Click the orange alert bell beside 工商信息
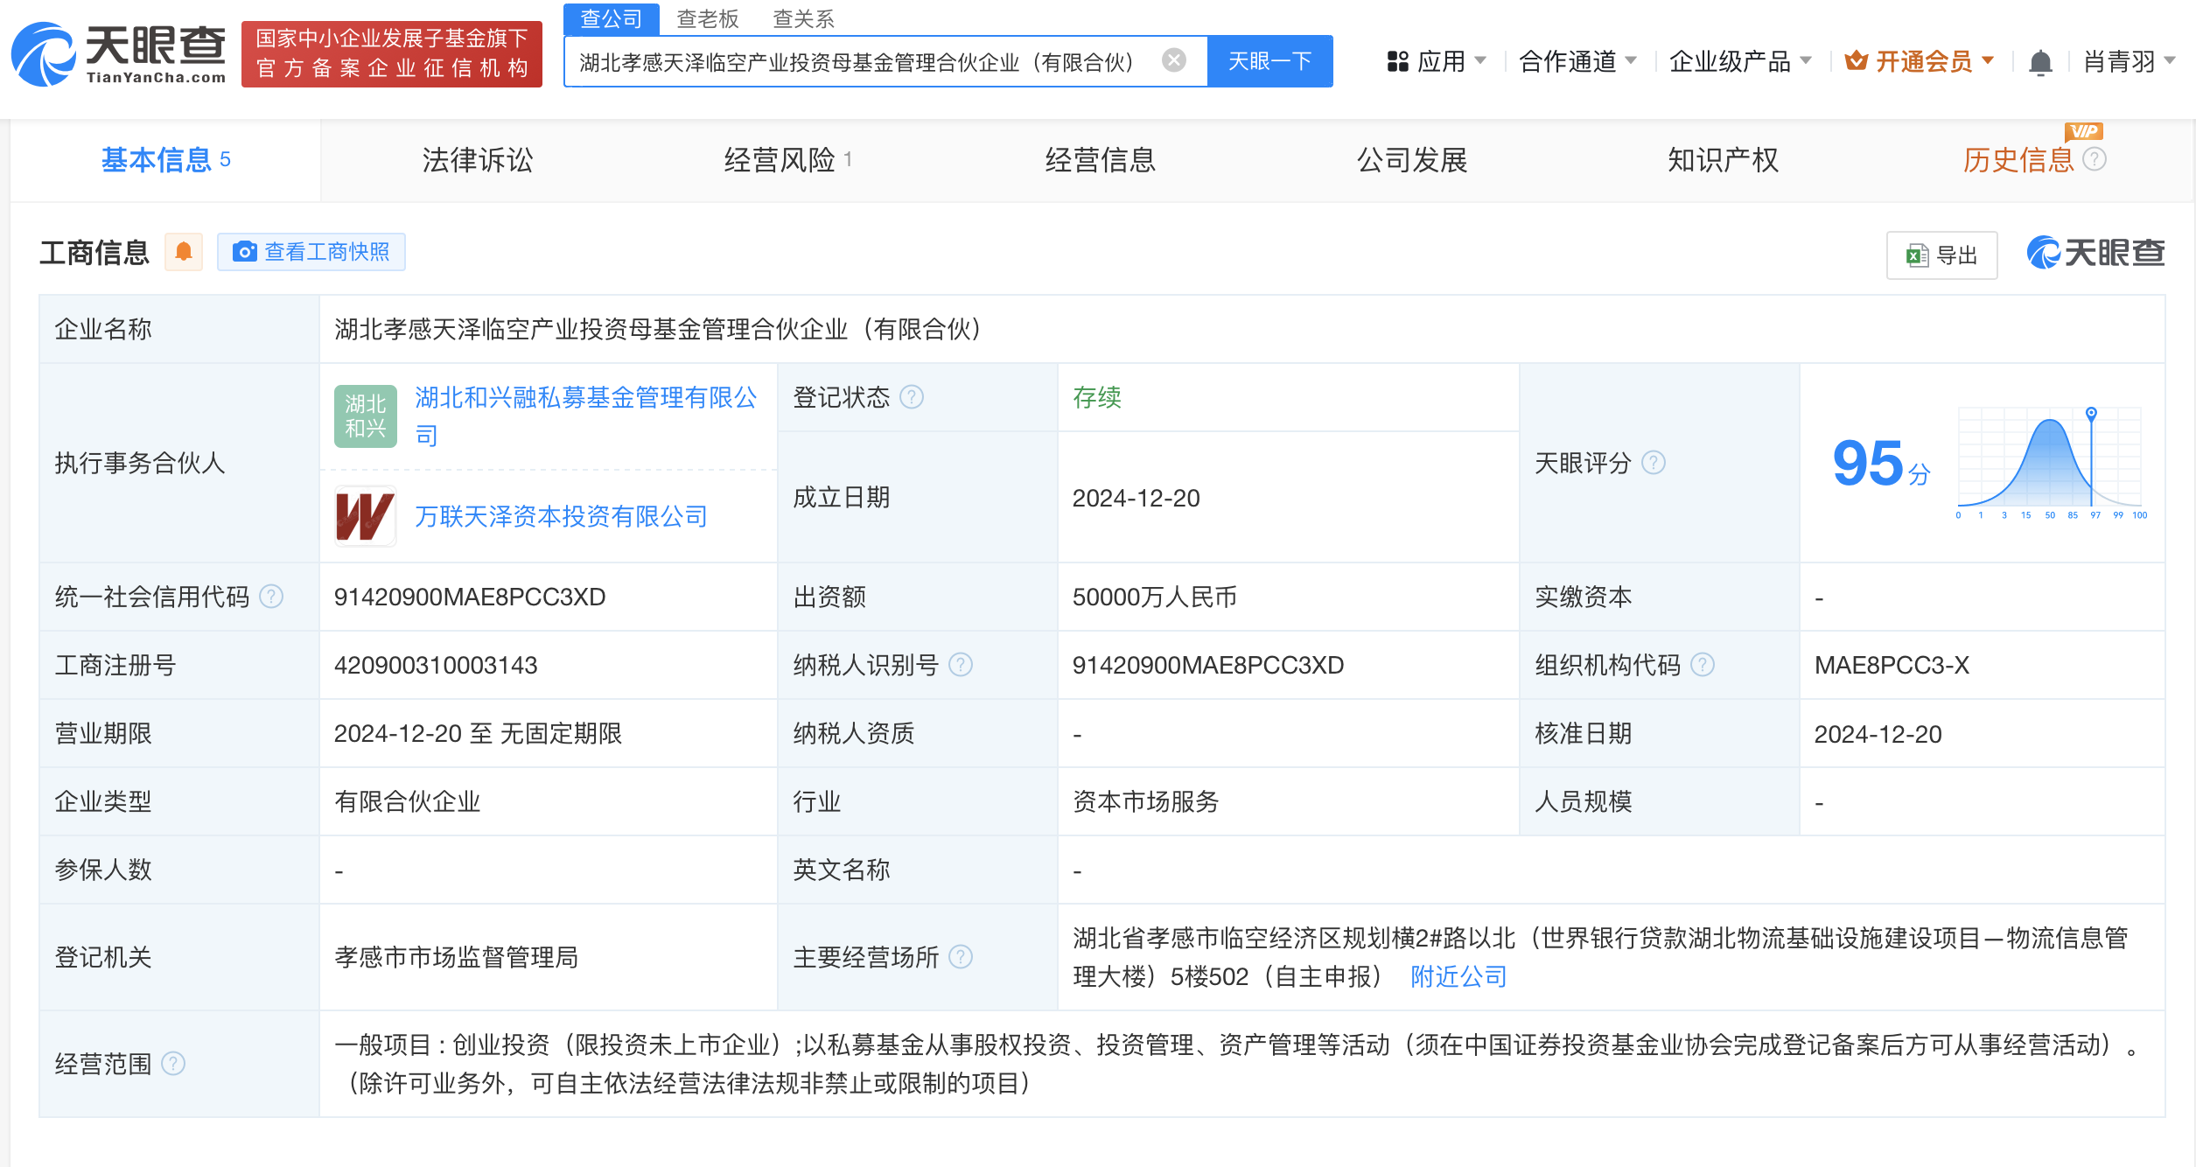 tap(184, 252)
